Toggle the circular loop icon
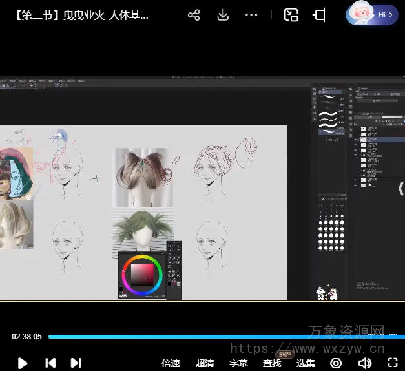 [x=336, y=363]
